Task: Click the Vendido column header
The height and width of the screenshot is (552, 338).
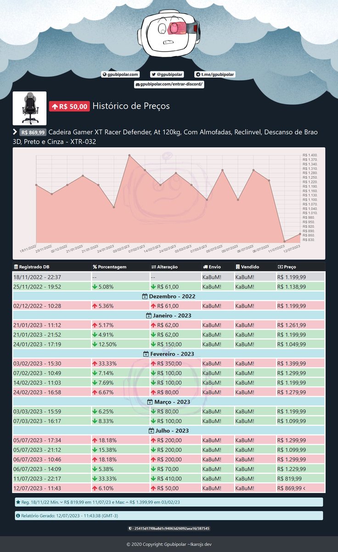Action: [x=255, y=267]
